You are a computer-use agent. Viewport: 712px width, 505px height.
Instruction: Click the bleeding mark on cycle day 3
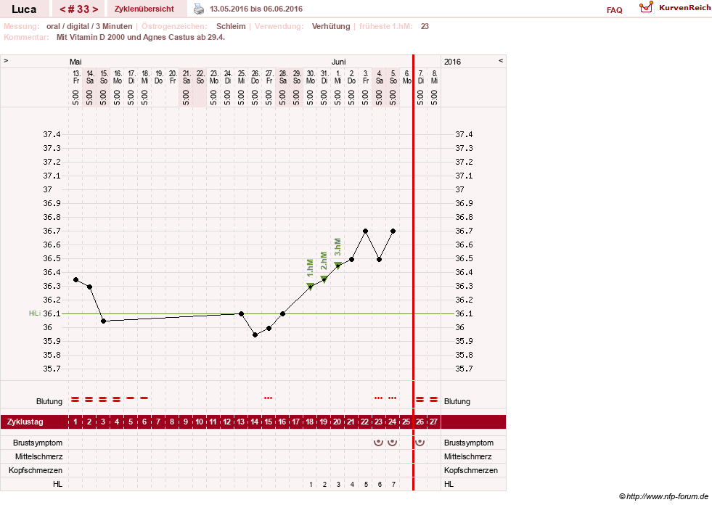tap(103, 400)
